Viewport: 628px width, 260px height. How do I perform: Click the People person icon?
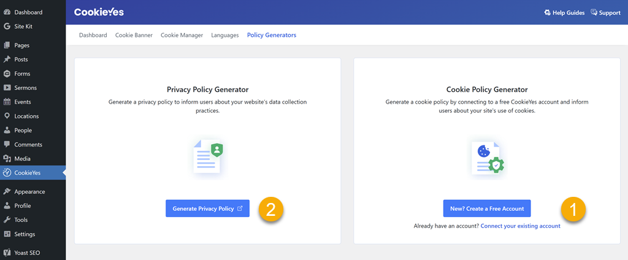[7, 130]
